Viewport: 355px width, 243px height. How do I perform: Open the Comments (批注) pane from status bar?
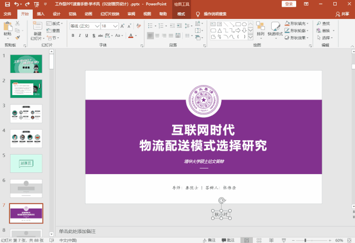pyautogui.click(x=227, y=240)
